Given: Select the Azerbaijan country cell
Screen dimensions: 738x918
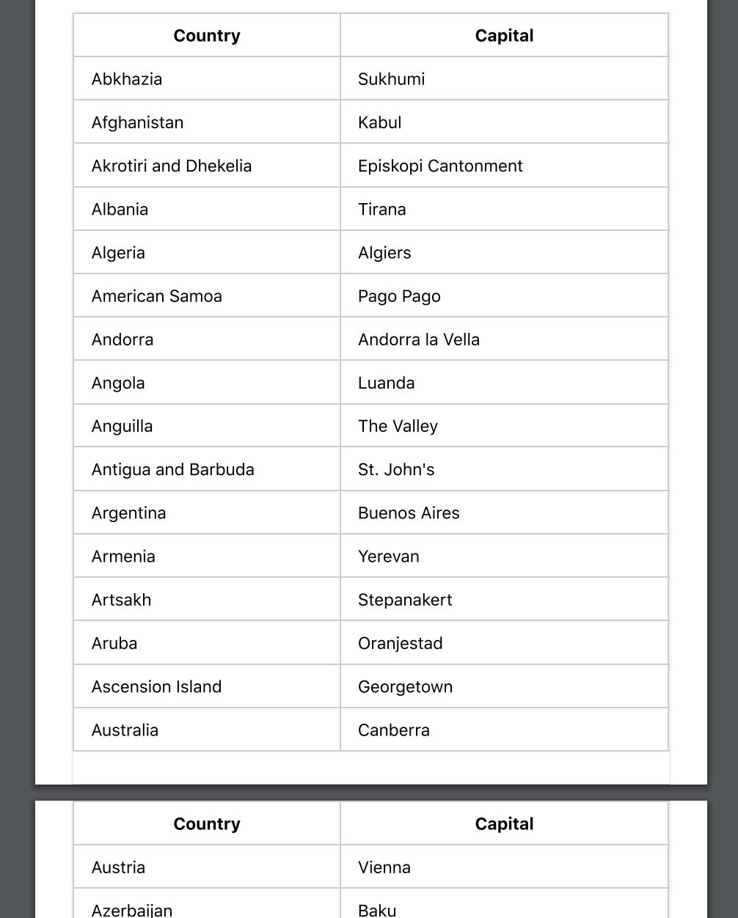Looking at the screenshot, I should click(132, 910).
